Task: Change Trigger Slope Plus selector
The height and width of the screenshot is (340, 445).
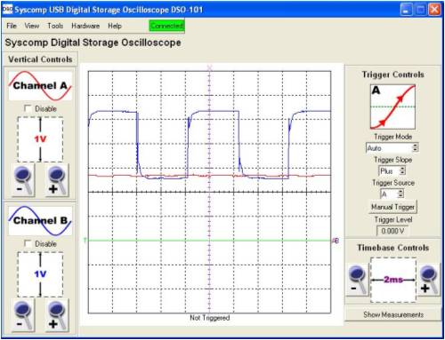Action: tap(392, 171)
